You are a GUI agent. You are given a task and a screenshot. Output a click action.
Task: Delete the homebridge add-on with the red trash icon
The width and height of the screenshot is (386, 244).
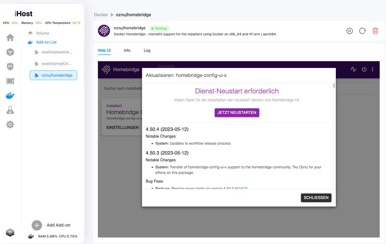(x=375, y=31)
